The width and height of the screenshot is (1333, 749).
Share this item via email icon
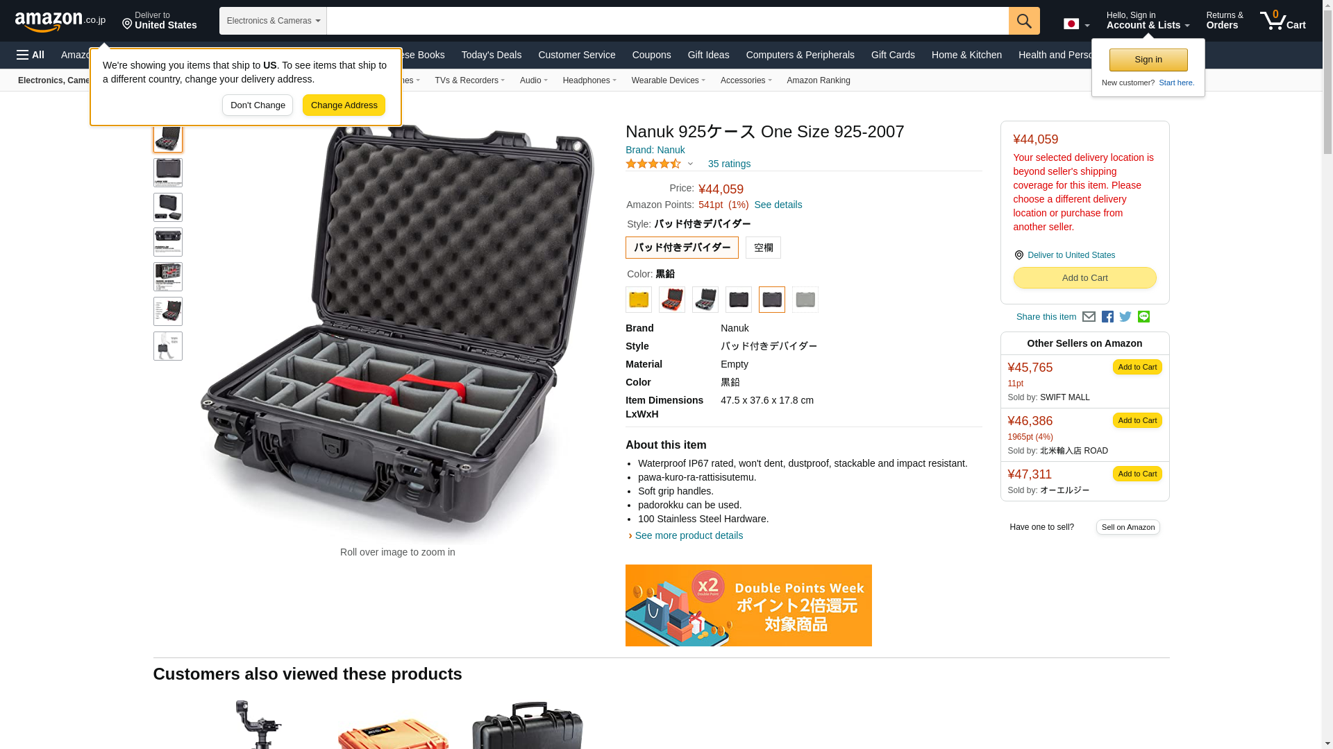1089,317
